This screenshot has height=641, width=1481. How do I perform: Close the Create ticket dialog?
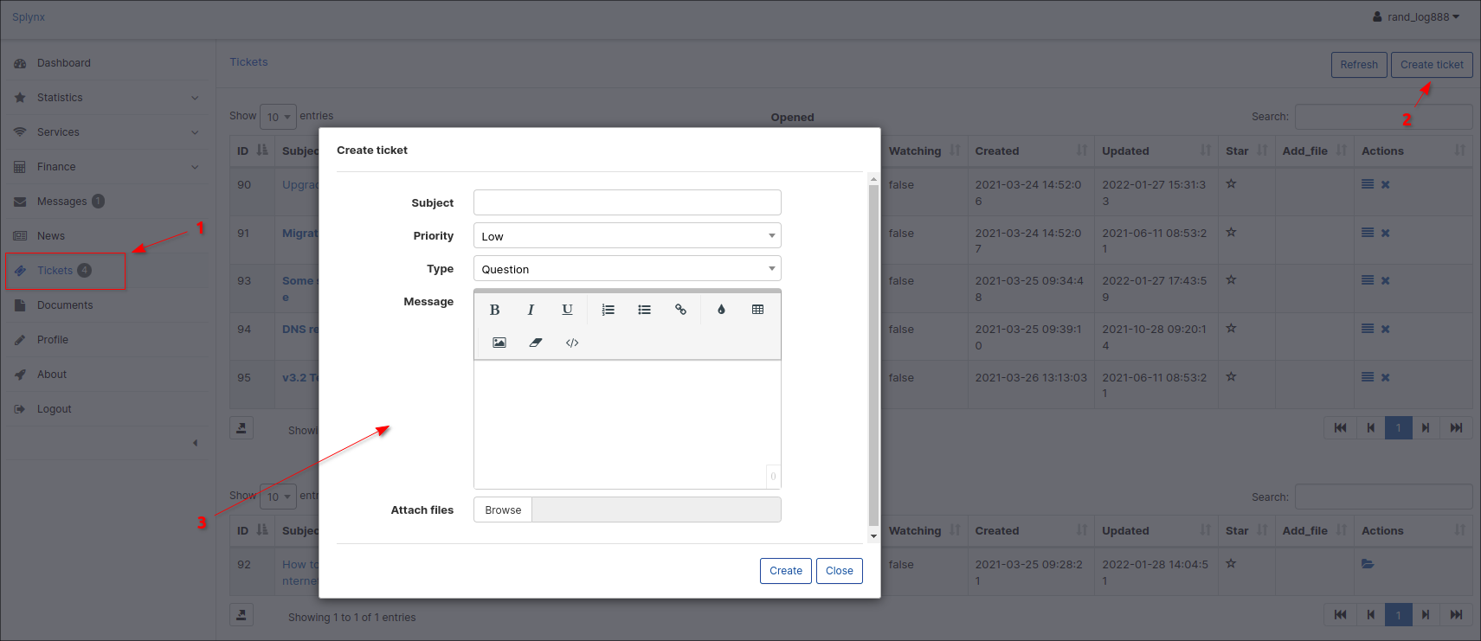tap(839, 571)
